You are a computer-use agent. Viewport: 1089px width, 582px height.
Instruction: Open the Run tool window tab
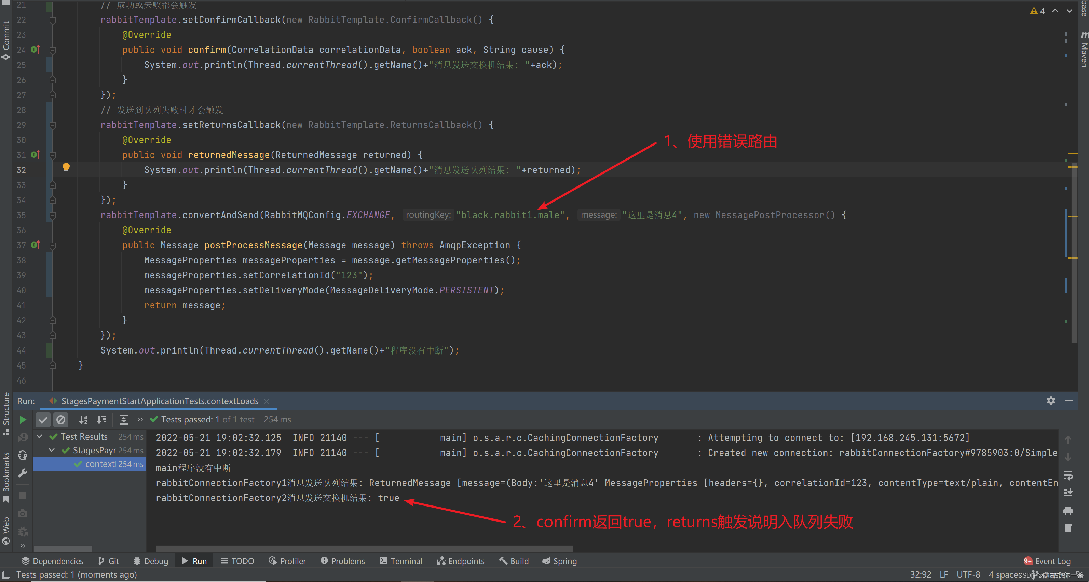194,561
